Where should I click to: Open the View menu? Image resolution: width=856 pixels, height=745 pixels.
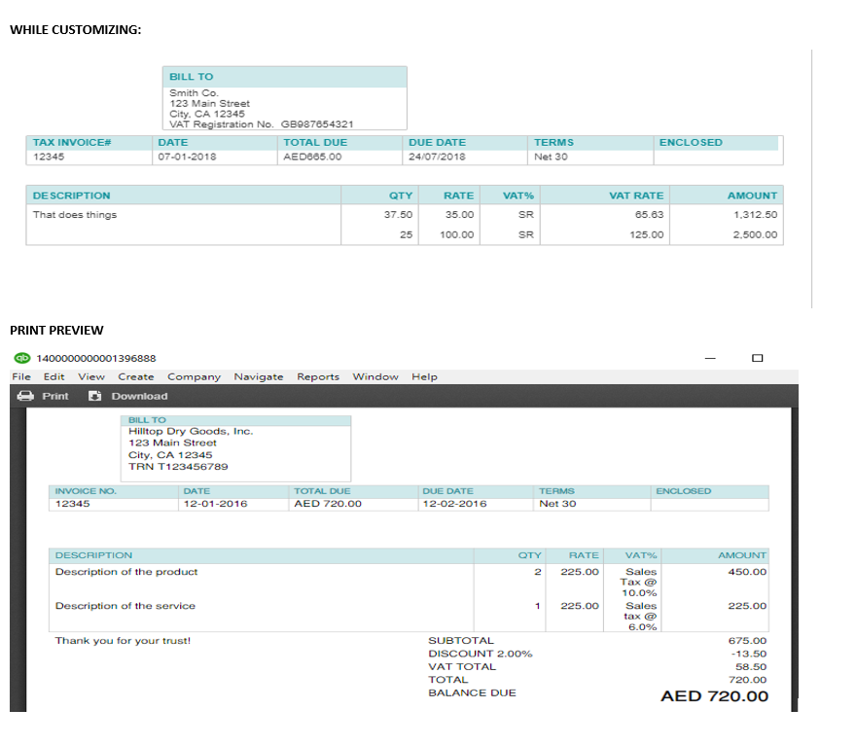click(x=91, y=376)
